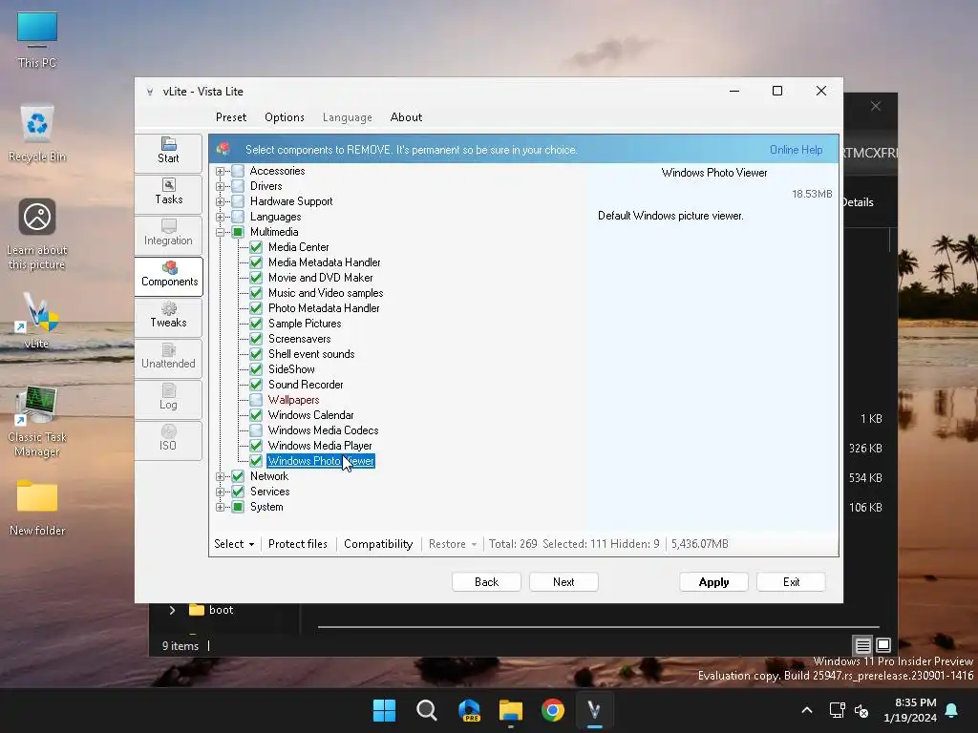Collapse the Multimedia tree node

221,233
